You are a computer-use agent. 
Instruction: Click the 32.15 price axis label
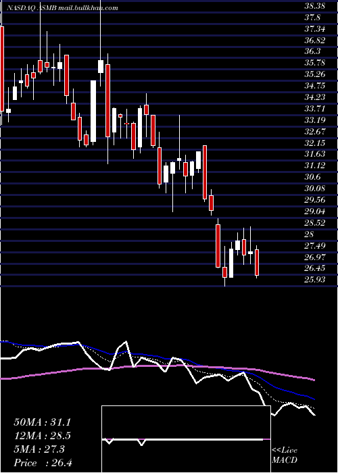pyautogui.click(x=315, y=143)
